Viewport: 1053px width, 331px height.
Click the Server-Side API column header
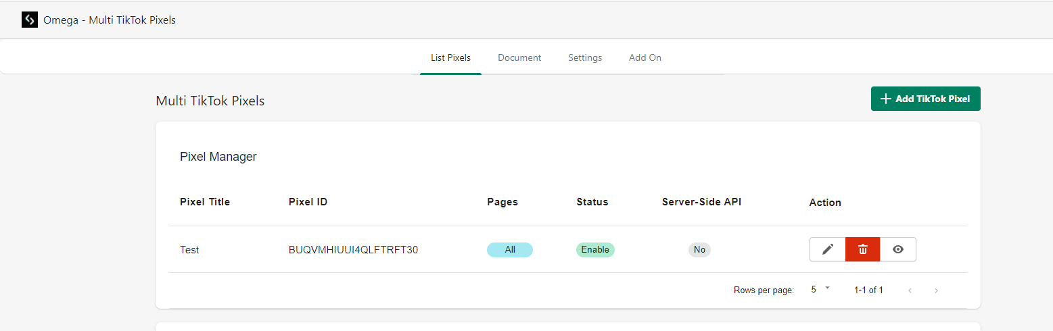coord(702,202)
